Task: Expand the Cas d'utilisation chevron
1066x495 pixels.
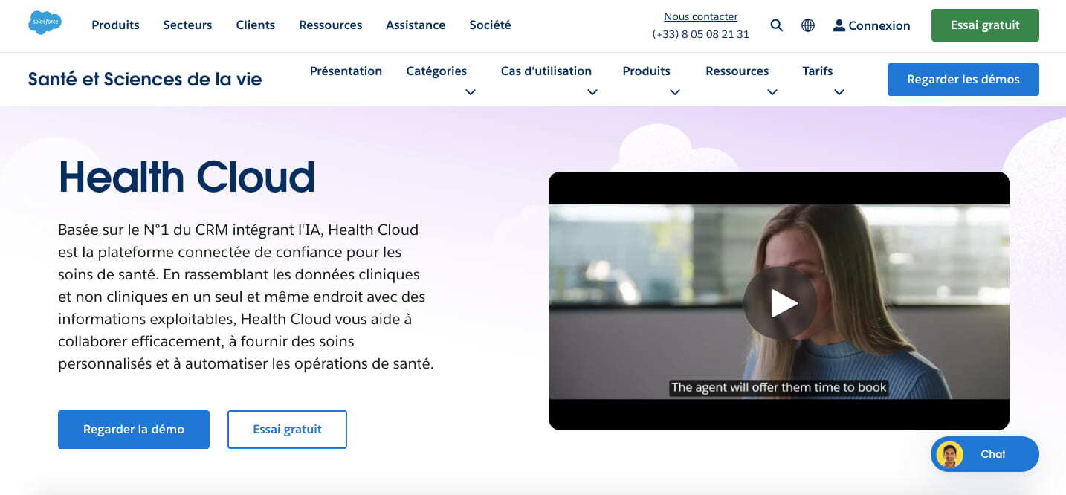Action: (592, 92)
